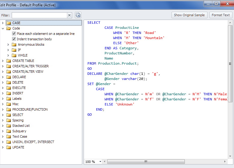Click the vertical scrollbar up arrow
Screen dimensions: 234x168
(x=230, y=23)
